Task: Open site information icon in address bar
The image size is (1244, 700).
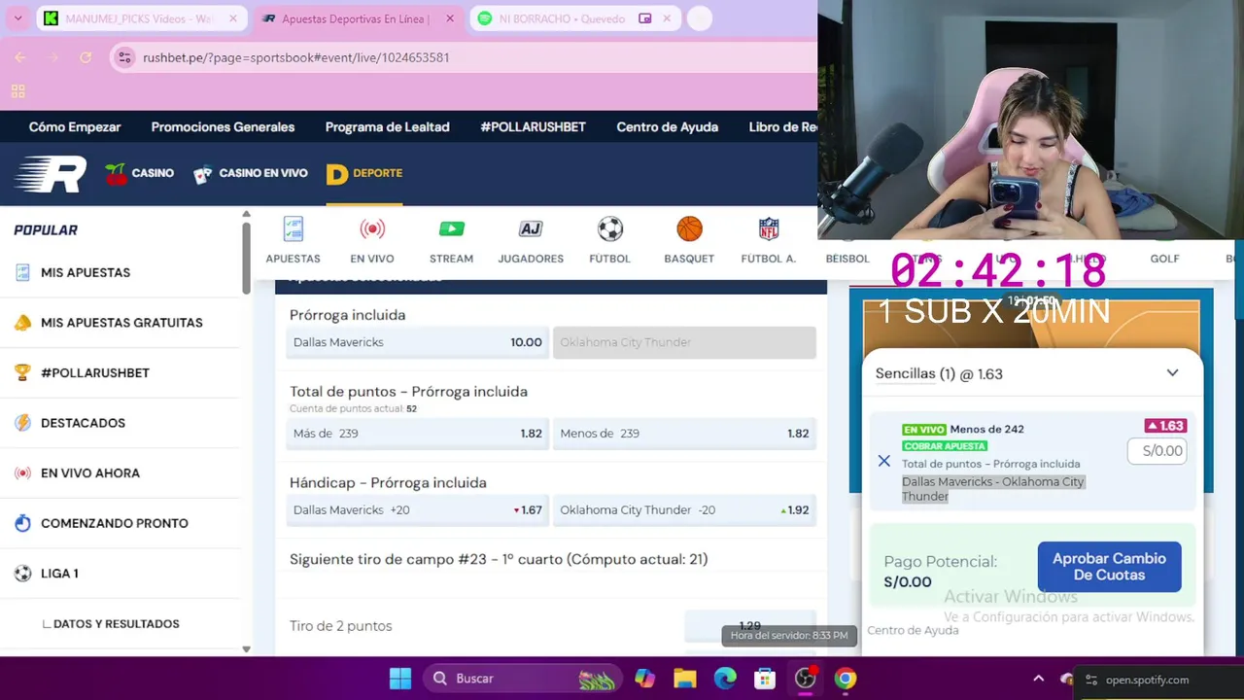Action: tap(124, 57)
